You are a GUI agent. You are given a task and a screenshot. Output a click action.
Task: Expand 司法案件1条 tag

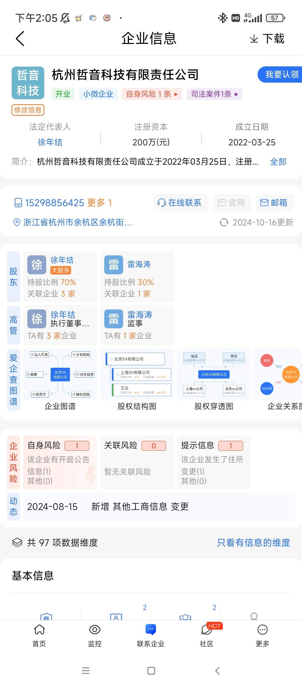[214, 94]
